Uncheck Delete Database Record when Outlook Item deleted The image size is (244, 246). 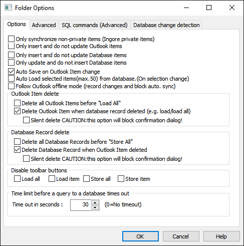pyautogui.click(x=17, y=150)
